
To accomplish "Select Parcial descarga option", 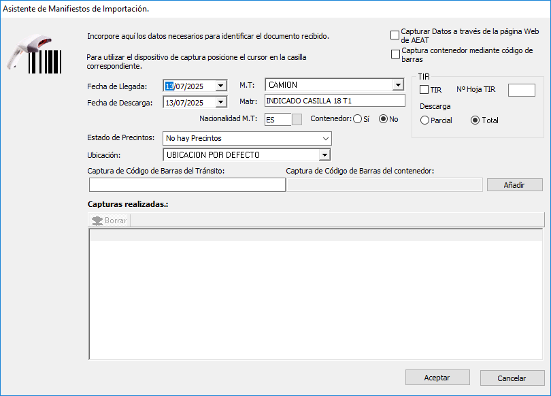I will coord(425,120).
